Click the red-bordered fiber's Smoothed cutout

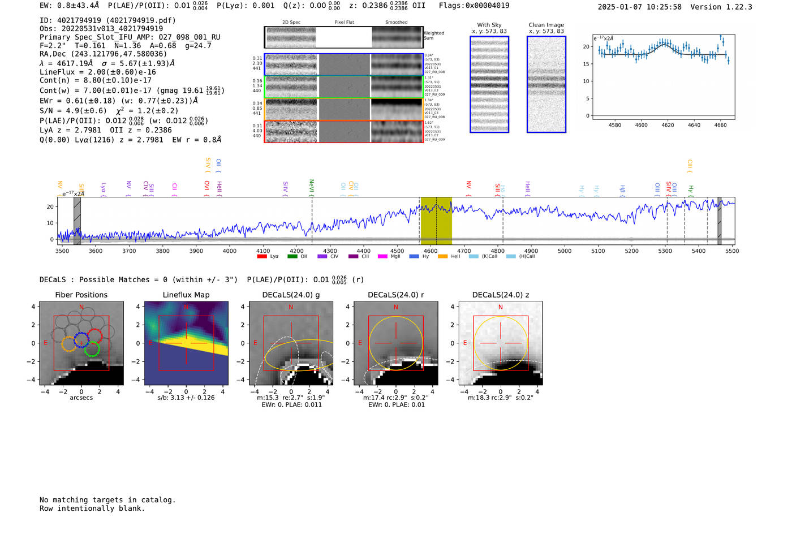point(397,132)
